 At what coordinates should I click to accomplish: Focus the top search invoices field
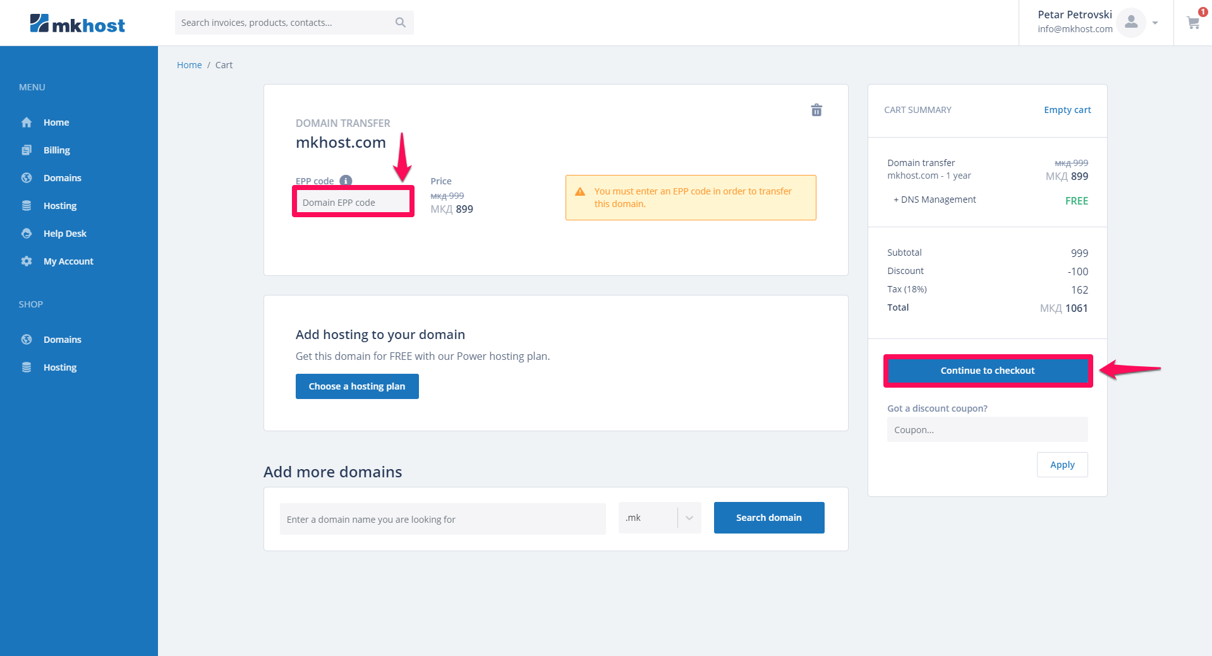[294, 23]
